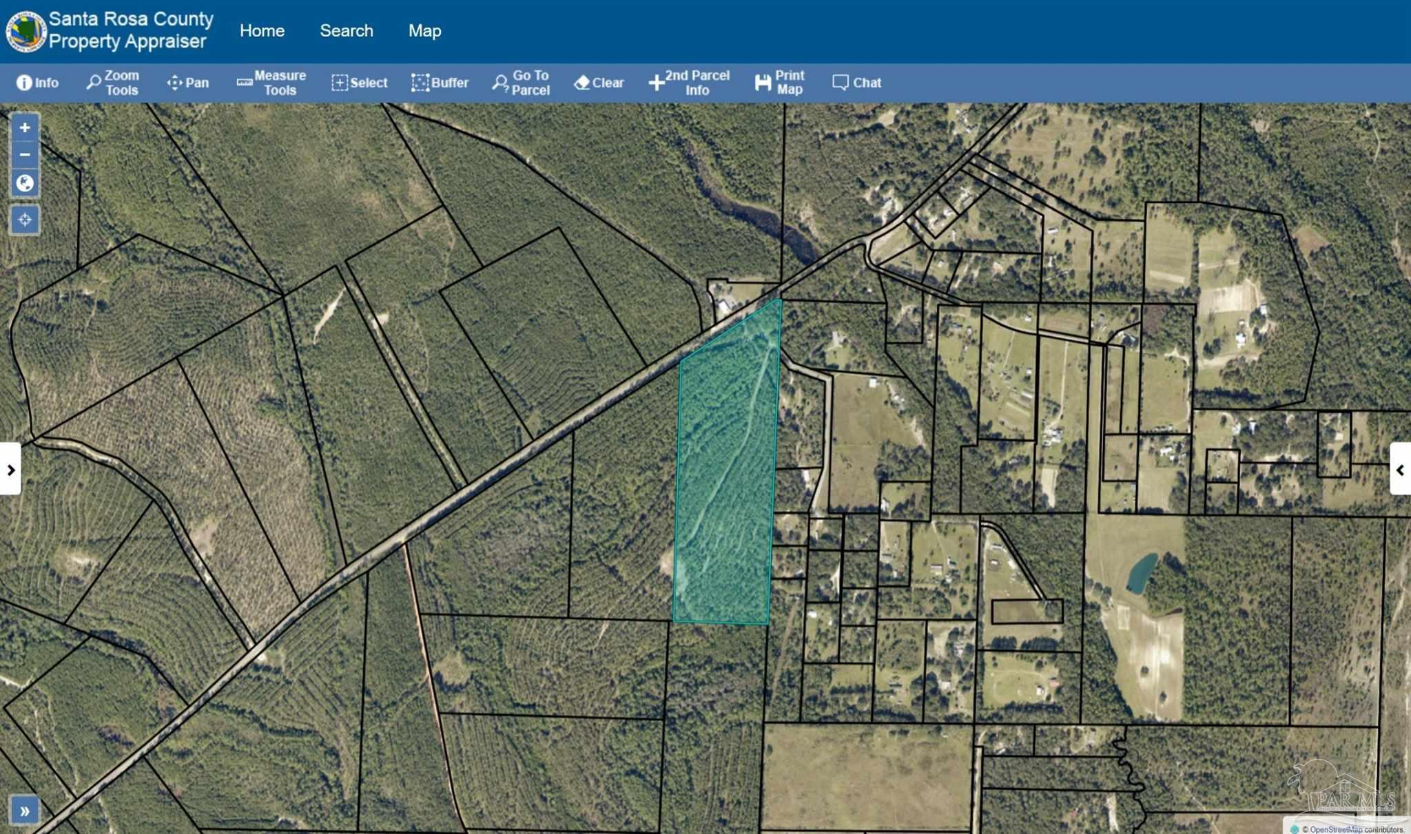
Task: Open the Info tool
Action: pyautogui.click(x=38, y=83)
